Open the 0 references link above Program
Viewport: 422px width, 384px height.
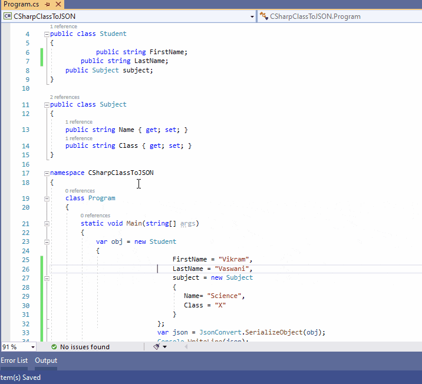coord(80,191)
